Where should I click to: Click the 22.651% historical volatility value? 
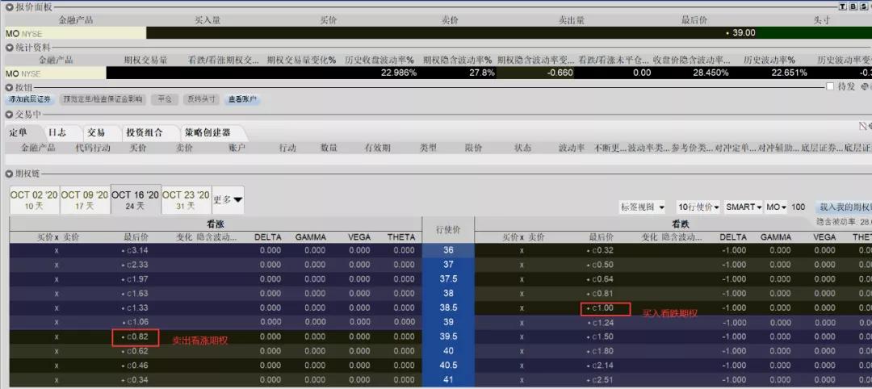pos(788,73)
